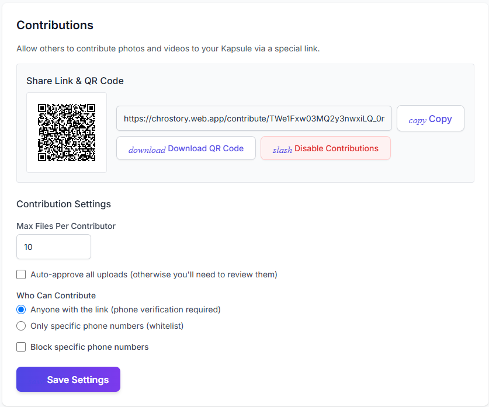Click the Share Link & QR Code heading

pos(75,81)
